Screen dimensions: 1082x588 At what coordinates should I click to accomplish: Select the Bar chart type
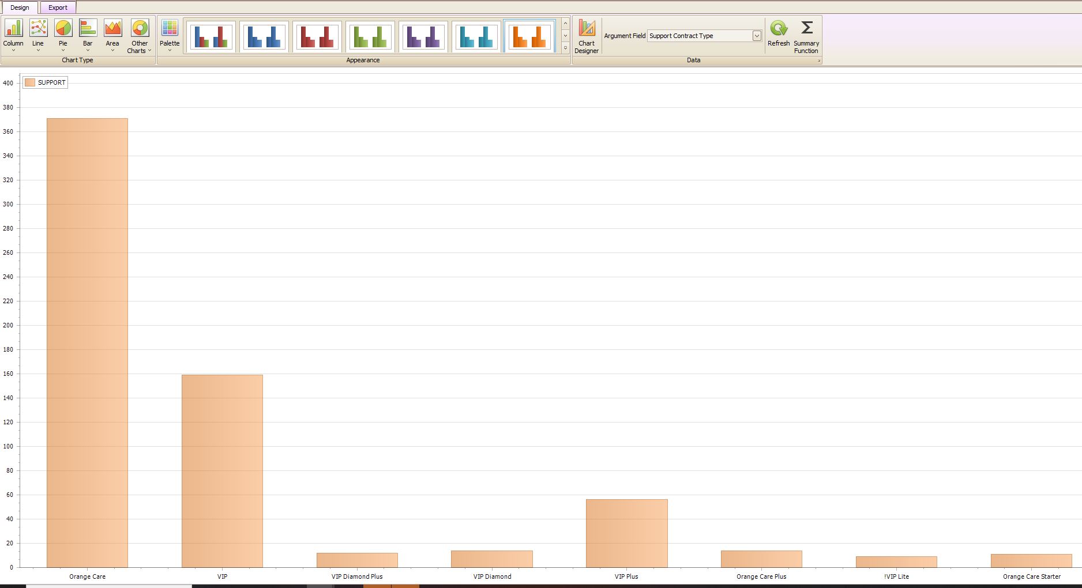coord(88,36)
